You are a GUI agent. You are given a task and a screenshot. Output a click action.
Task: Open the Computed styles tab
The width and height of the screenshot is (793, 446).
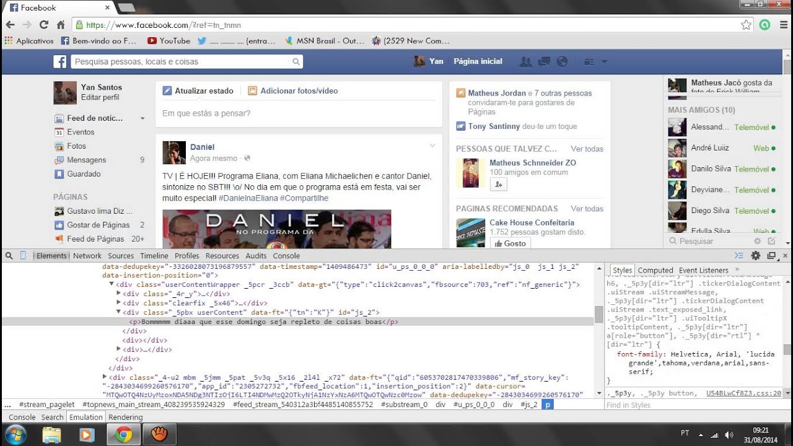point(655,270)
